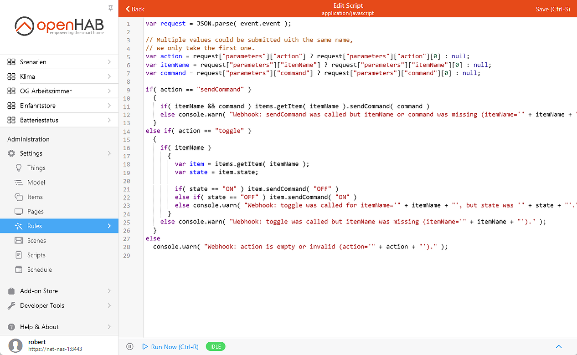Click the openHAB logo
Screen dimensions: 577x355
[x=59, y=26]
